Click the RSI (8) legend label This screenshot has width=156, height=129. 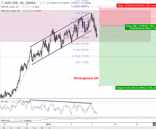4,101
